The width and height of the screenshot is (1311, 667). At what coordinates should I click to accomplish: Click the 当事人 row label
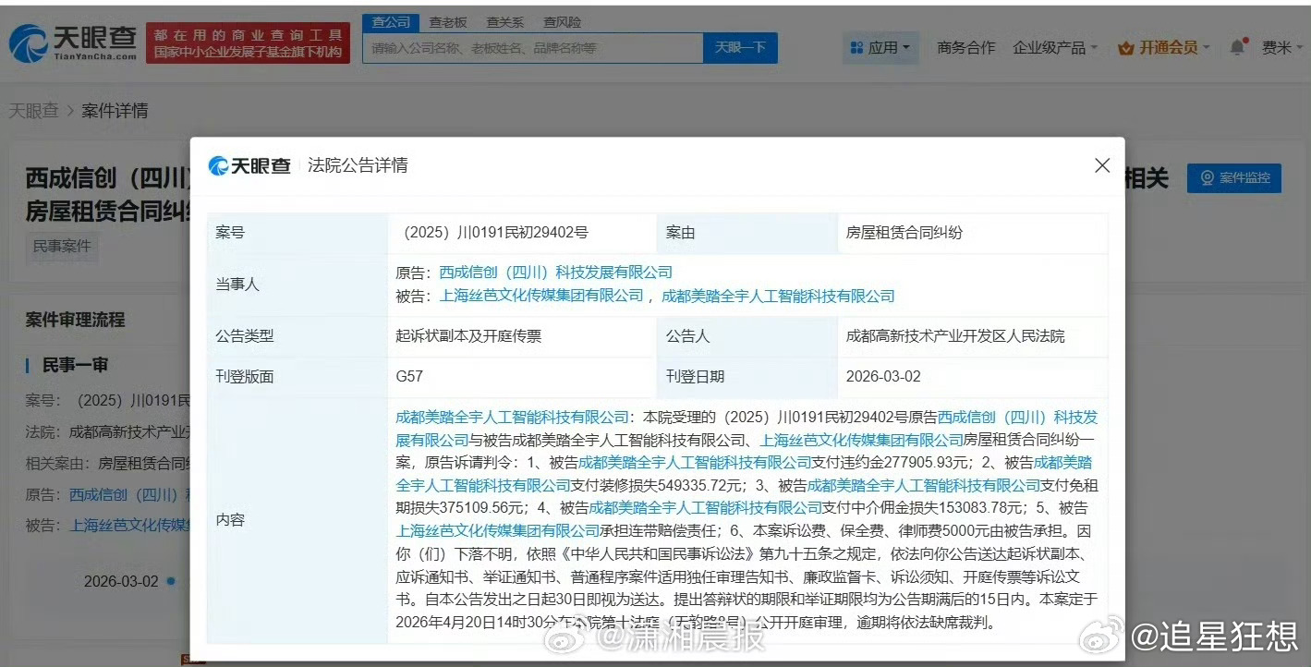tap(237, 285)
